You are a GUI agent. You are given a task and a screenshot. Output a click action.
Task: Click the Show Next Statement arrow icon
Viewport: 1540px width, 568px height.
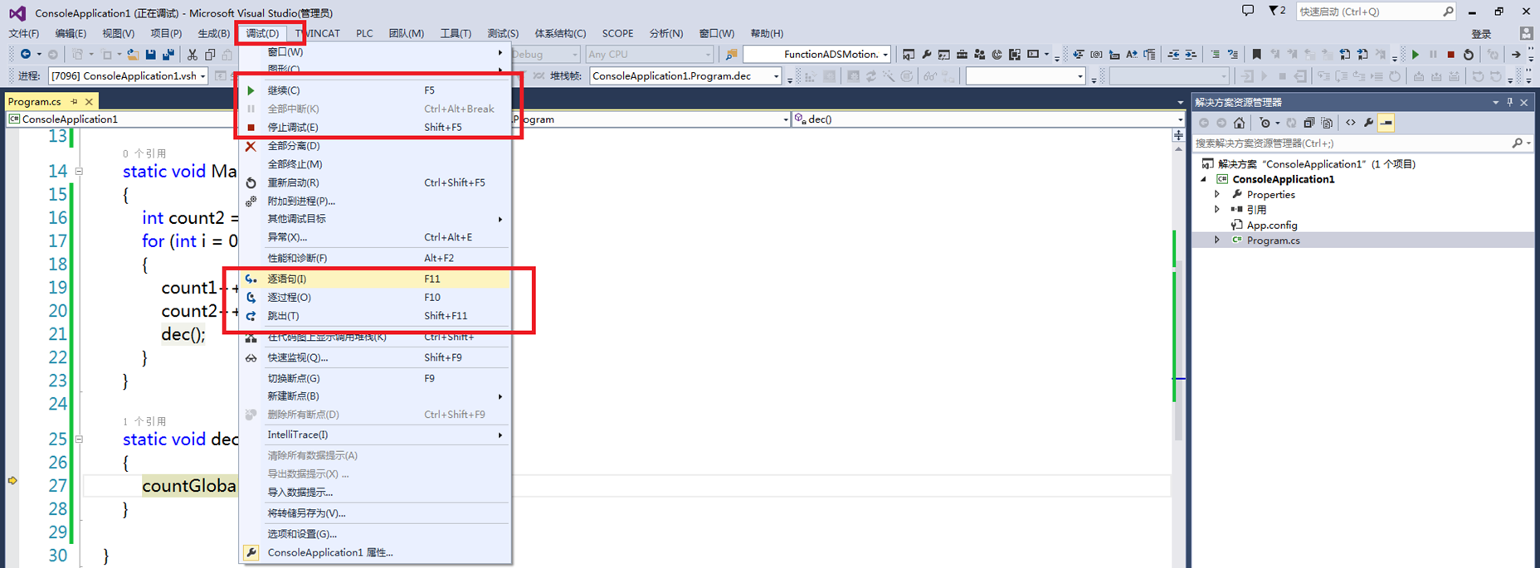tap(1516, 55)
